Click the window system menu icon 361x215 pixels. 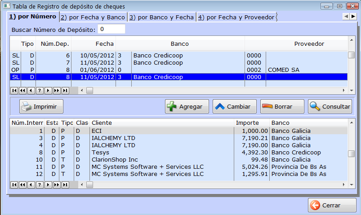click(7, 5)
